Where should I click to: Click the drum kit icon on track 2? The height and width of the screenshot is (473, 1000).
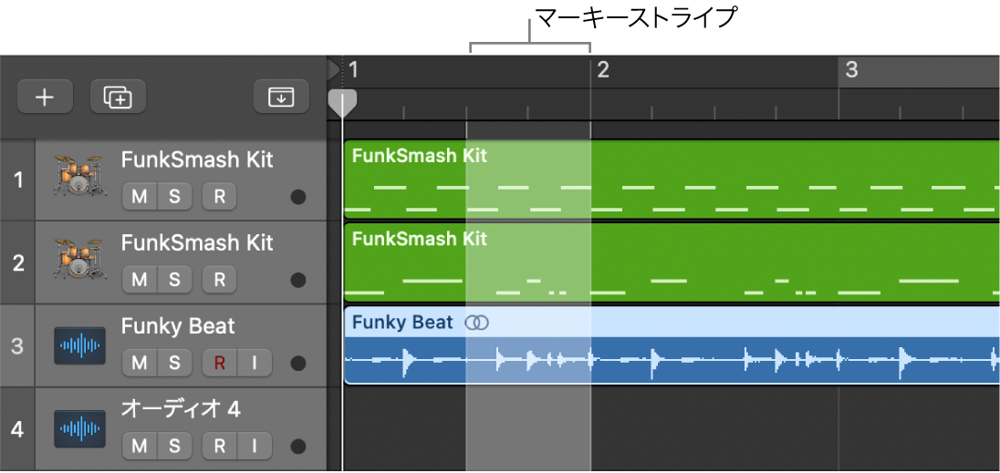coord(79,258)
